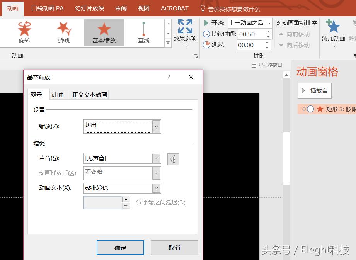Increase 持续时间 with the up stepper
Screen dimensions: 356x260
[x=268, y=32]
